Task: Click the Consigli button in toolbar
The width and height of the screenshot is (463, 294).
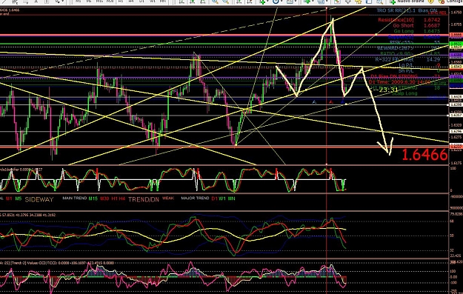Action: click(450, 1)
